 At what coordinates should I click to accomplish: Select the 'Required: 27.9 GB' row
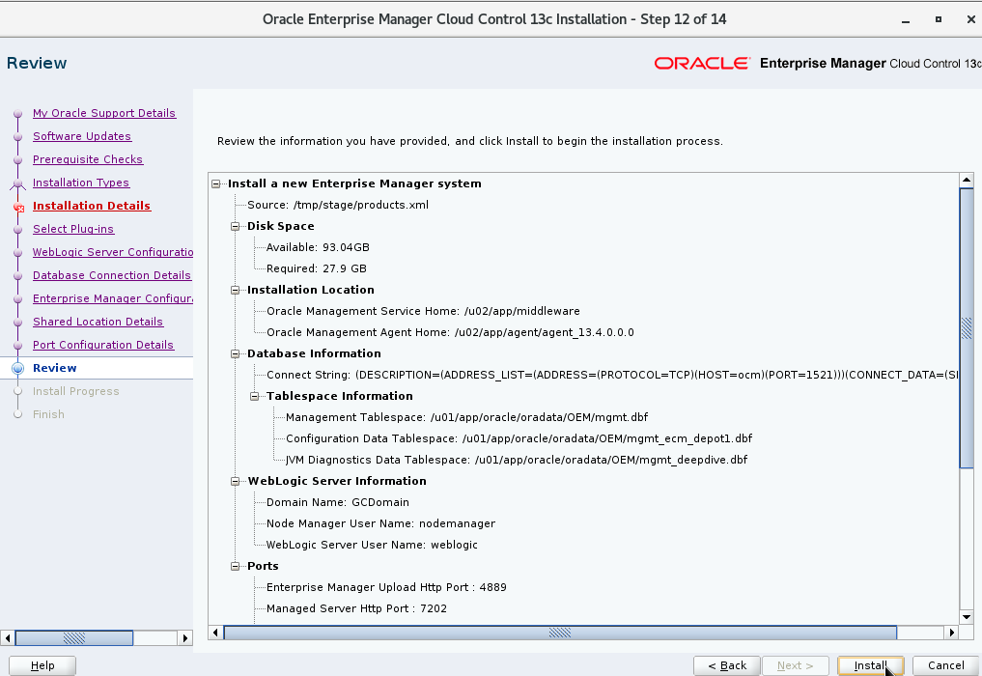[x=317, y=268]
